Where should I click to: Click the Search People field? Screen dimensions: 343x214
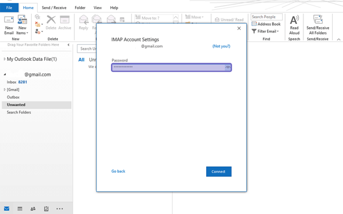(267, 17)
